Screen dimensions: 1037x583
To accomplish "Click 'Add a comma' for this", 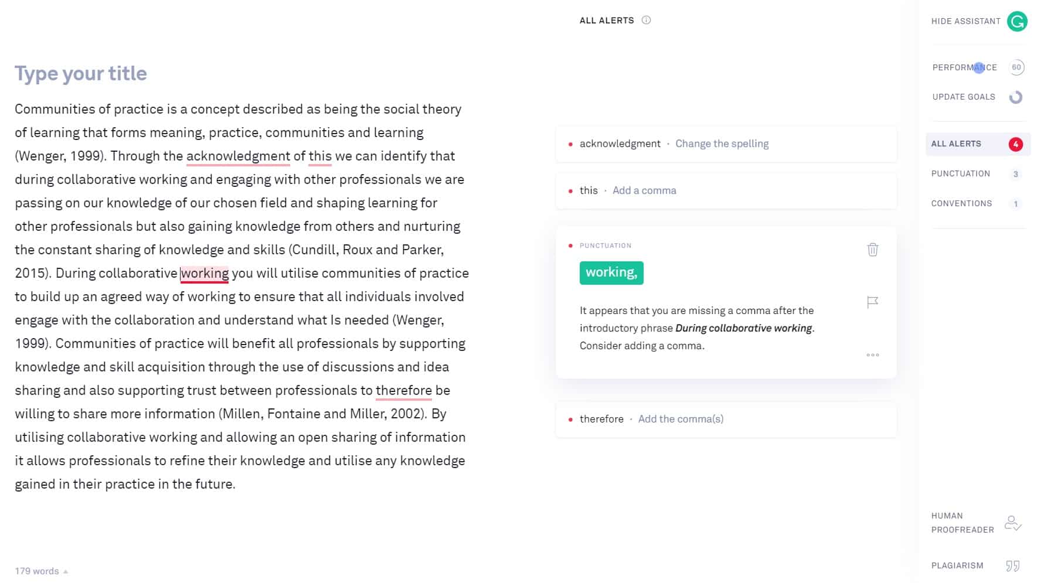I will coord(644,190).
